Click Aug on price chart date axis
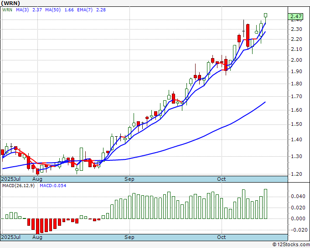The height and width of the screenshot is (248, 310). coord(37,179)
